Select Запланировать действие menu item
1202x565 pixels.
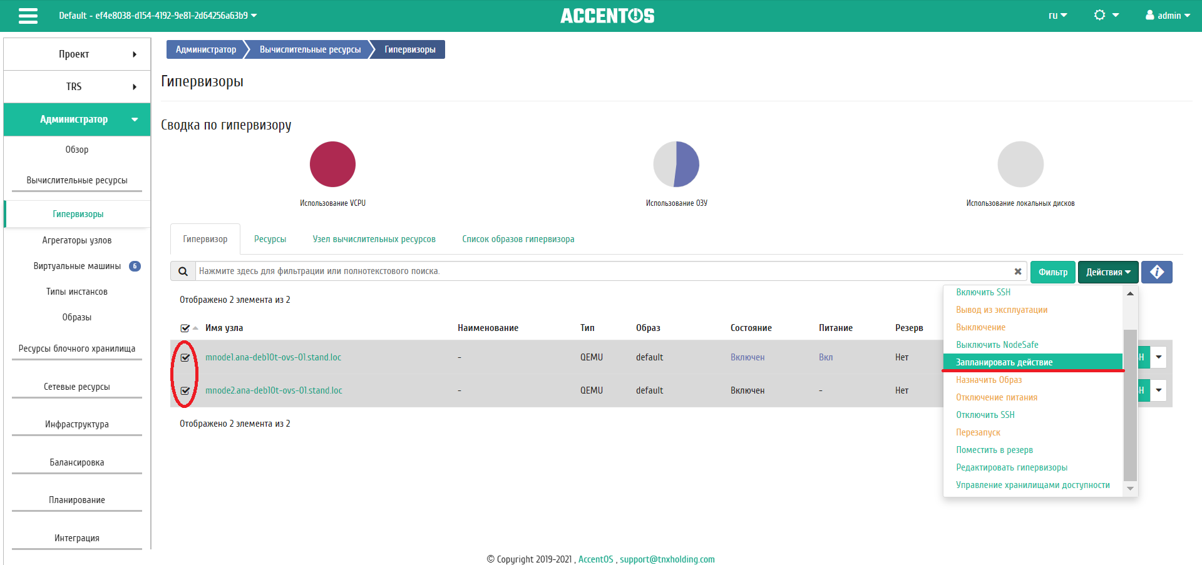pos(1004,362)
